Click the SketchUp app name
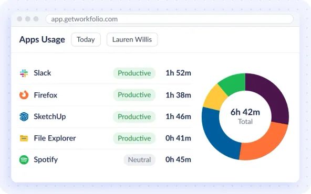Image resolution: width=311 pixels, height=194 pixels. click(50, 116)
